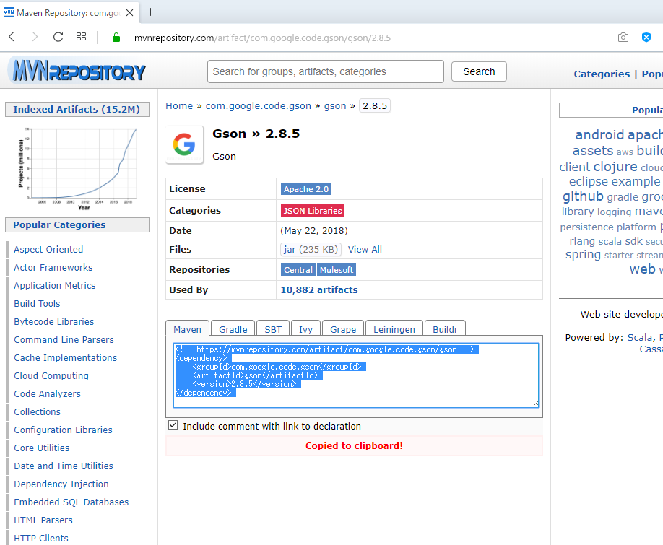Open Cloud Computing category
Screen dimensions: 663x545
(x=51, y=375)
